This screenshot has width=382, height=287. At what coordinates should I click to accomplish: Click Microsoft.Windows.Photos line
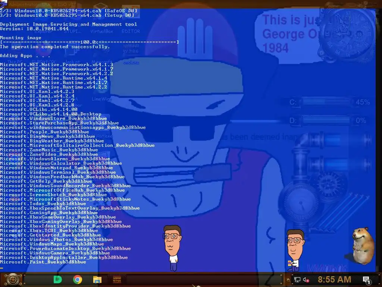57,240
